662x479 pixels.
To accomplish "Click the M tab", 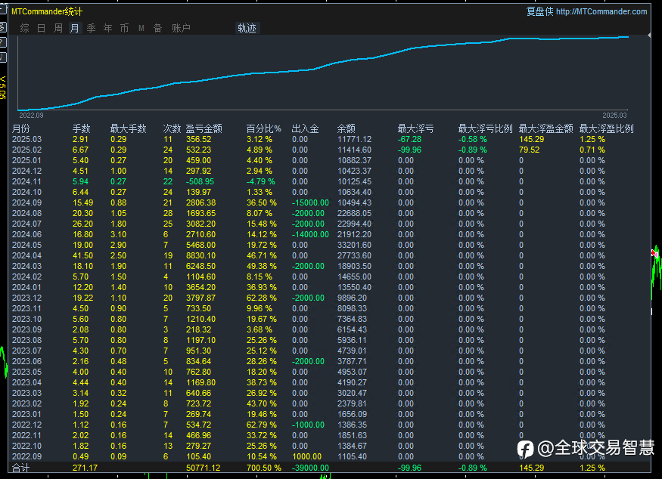I will coord(141,29).
